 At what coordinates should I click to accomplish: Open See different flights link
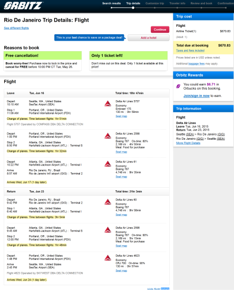pos(16,28)
